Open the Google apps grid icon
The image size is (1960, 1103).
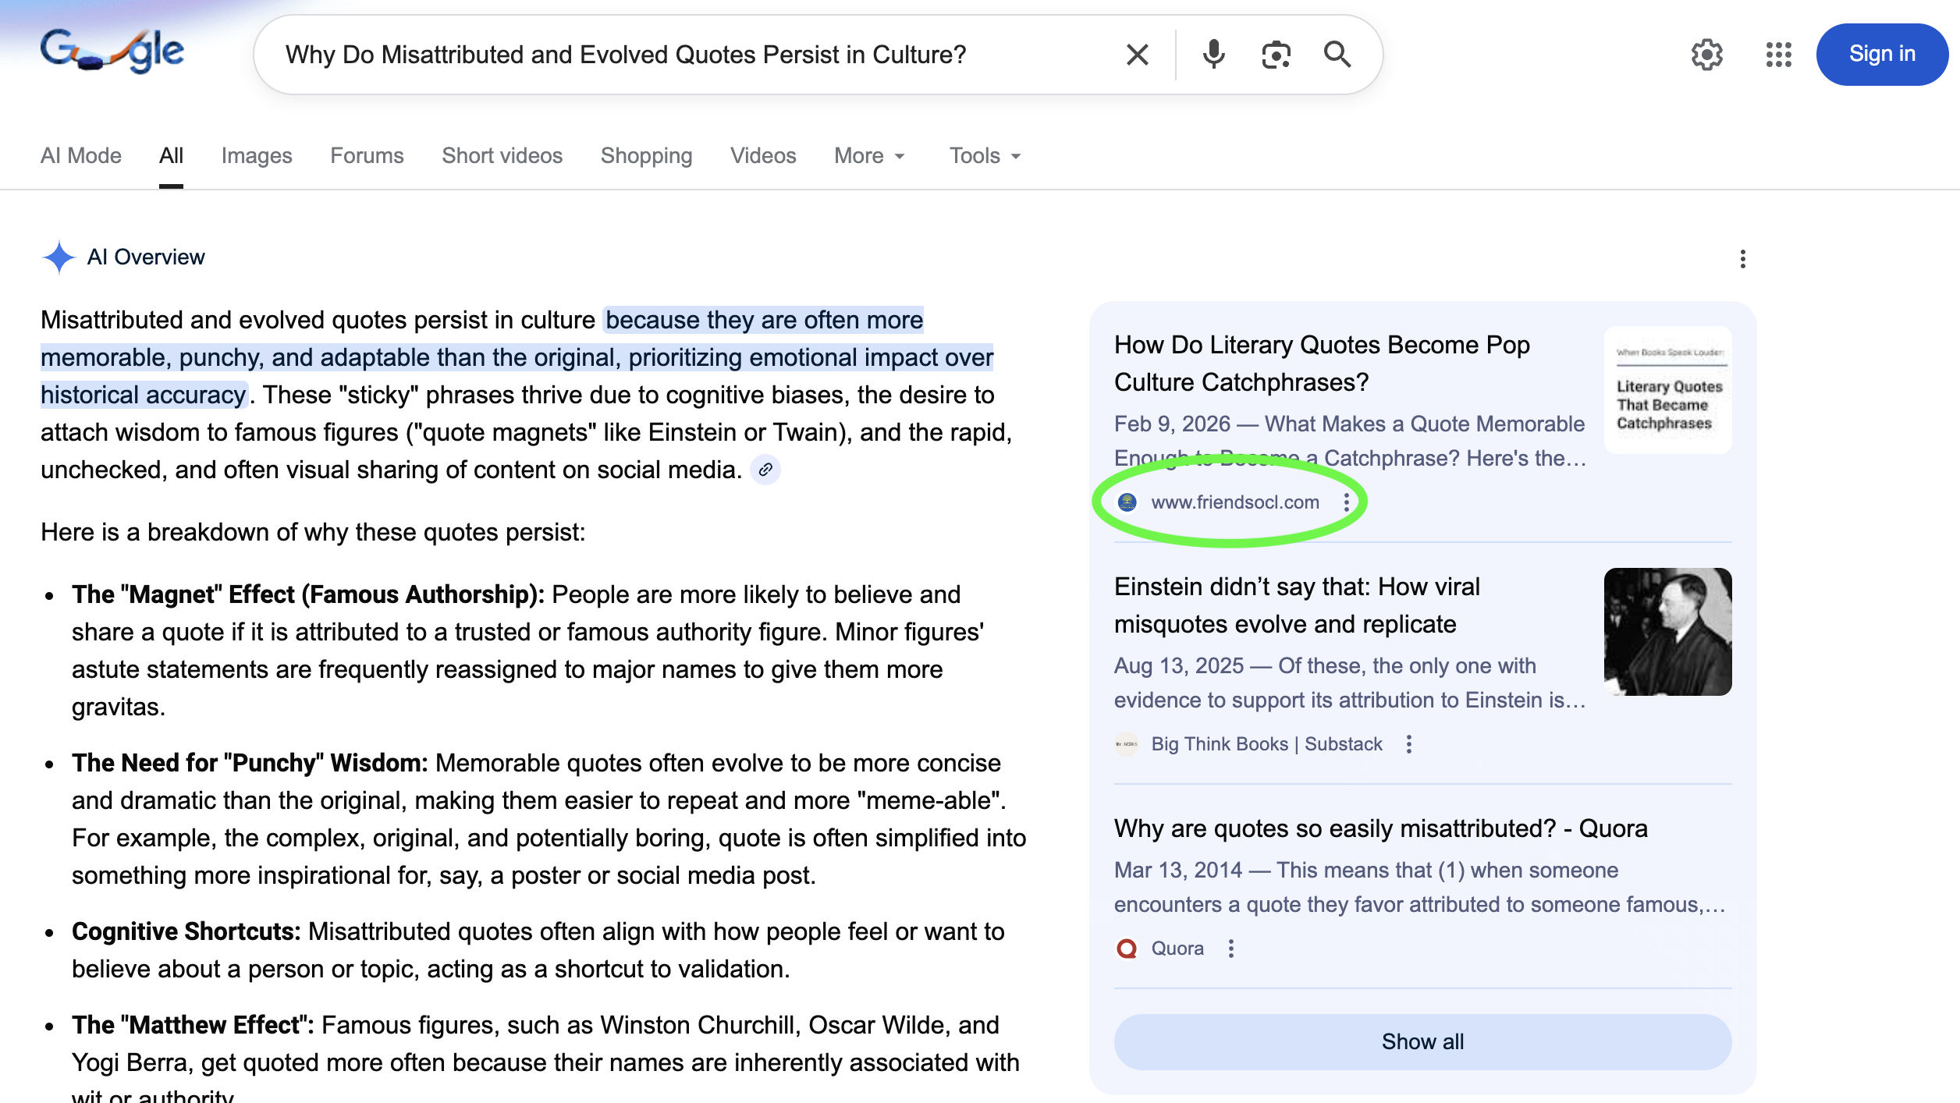click(x=1779, y=55)
